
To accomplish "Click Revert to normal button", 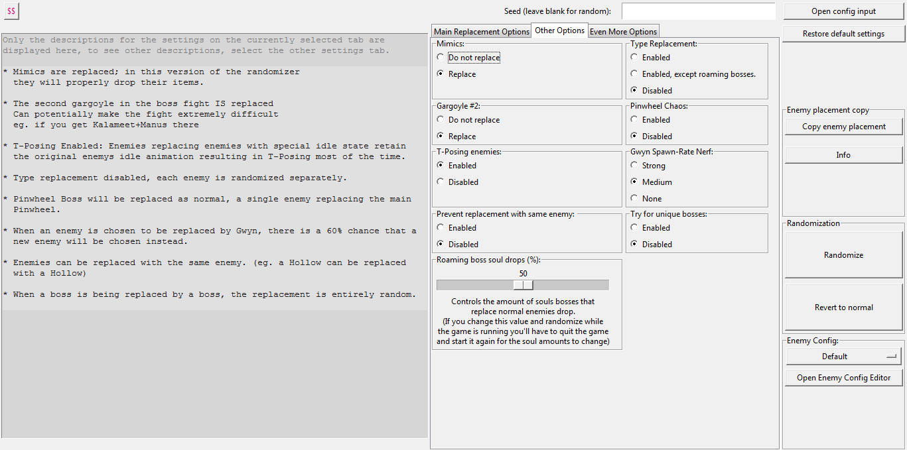I will pyautogui.click(x=843, y=308).
